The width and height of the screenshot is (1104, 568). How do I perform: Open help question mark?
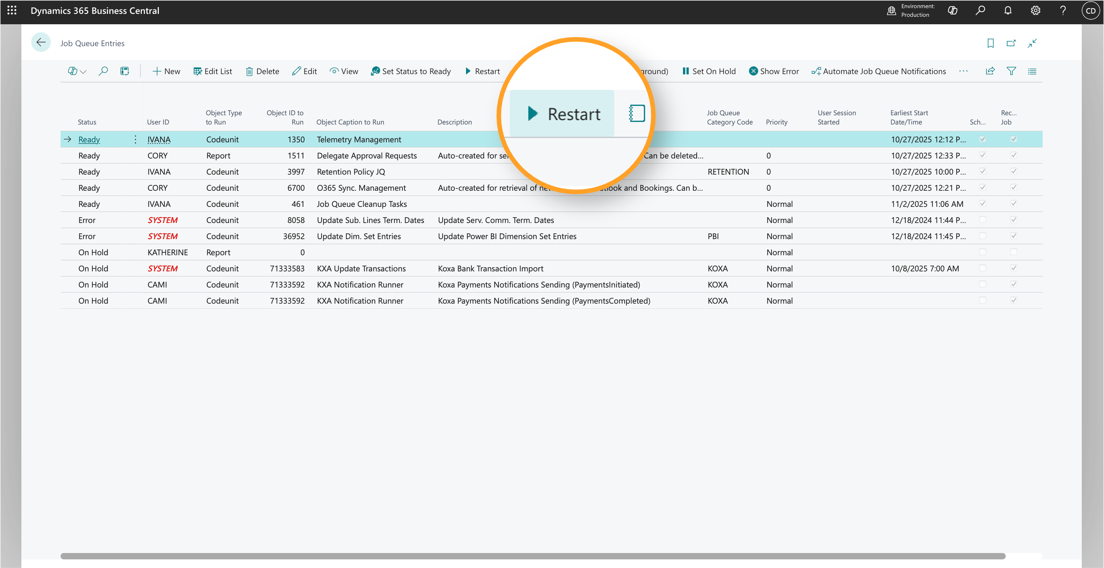tap(1063, 11)
